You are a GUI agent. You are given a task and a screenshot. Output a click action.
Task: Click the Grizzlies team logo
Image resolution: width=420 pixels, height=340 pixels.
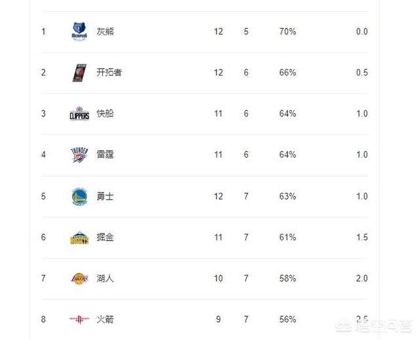(x=79, y=32)
